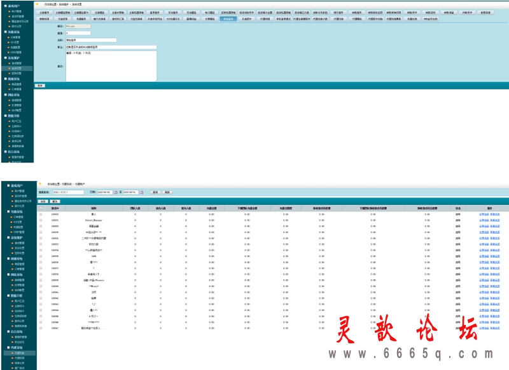This screenshot has height=370, width=509.
Task: Collapse 商城系统 section in system settings sidebar
Action: pyautogui.click(x=5, y=79)
